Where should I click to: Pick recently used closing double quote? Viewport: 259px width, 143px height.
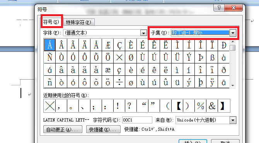154,106
